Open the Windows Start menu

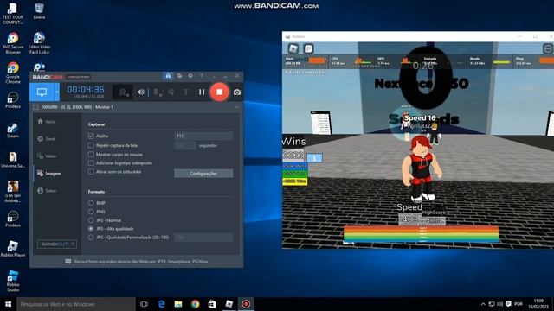coord(8,304)
